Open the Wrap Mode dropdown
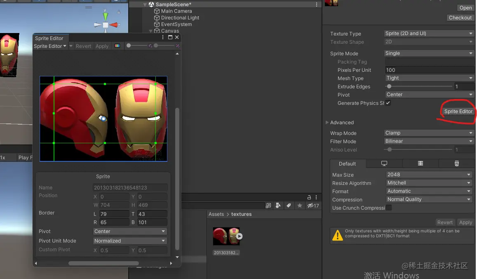The image size is (477, 279). 429,133
